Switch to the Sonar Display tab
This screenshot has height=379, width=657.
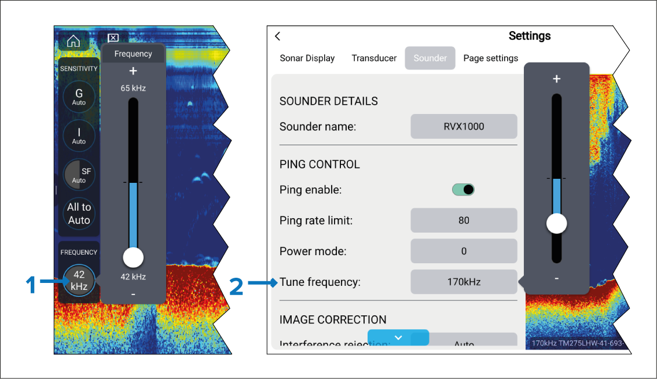307,58
